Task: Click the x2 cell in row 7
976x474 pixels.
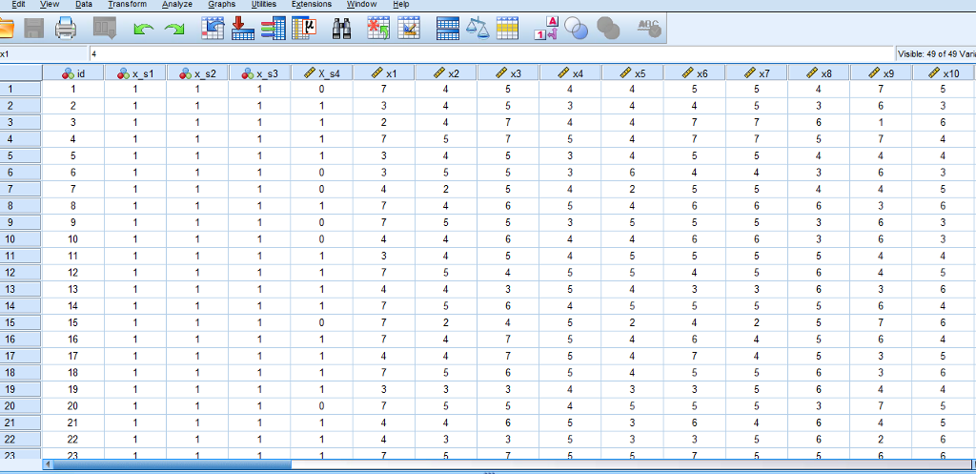Action: click(x=446, y=189)
